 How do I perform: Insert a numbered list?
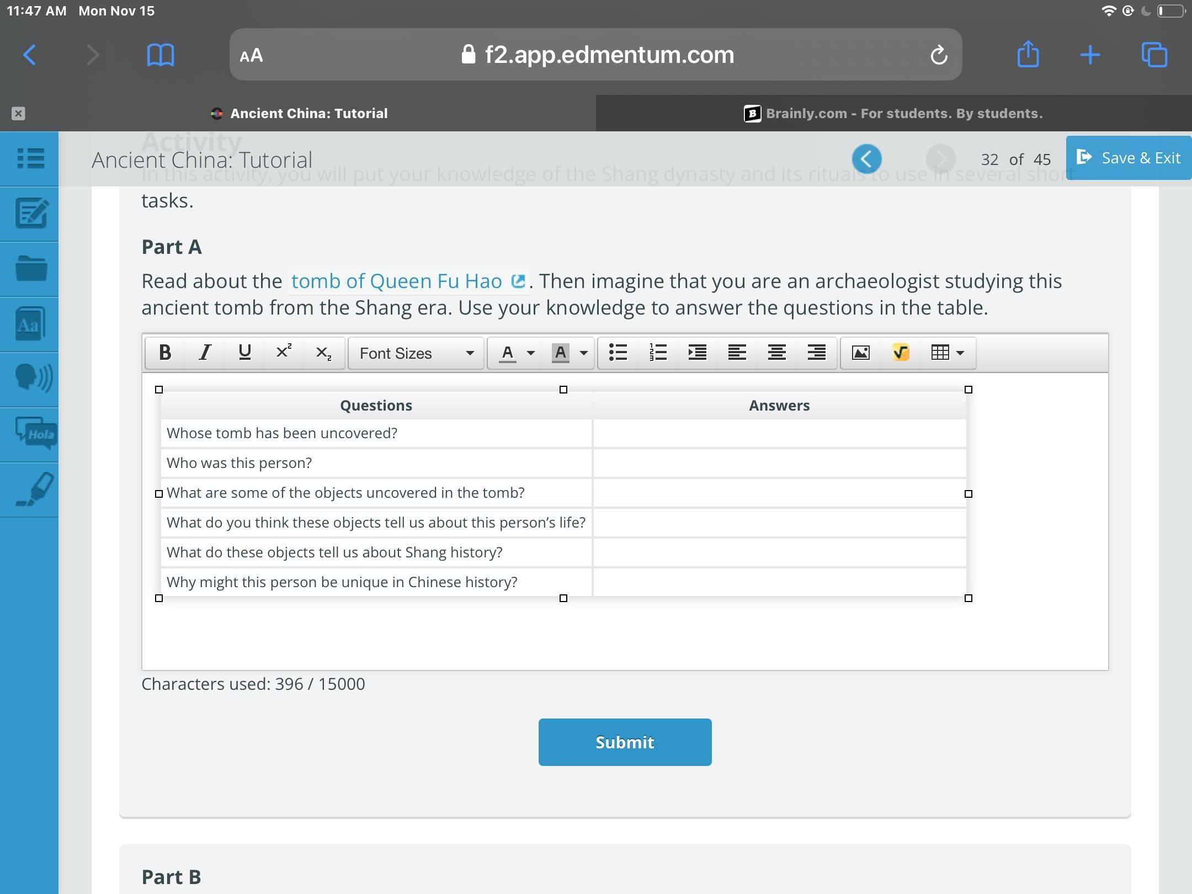coord(658,353)
